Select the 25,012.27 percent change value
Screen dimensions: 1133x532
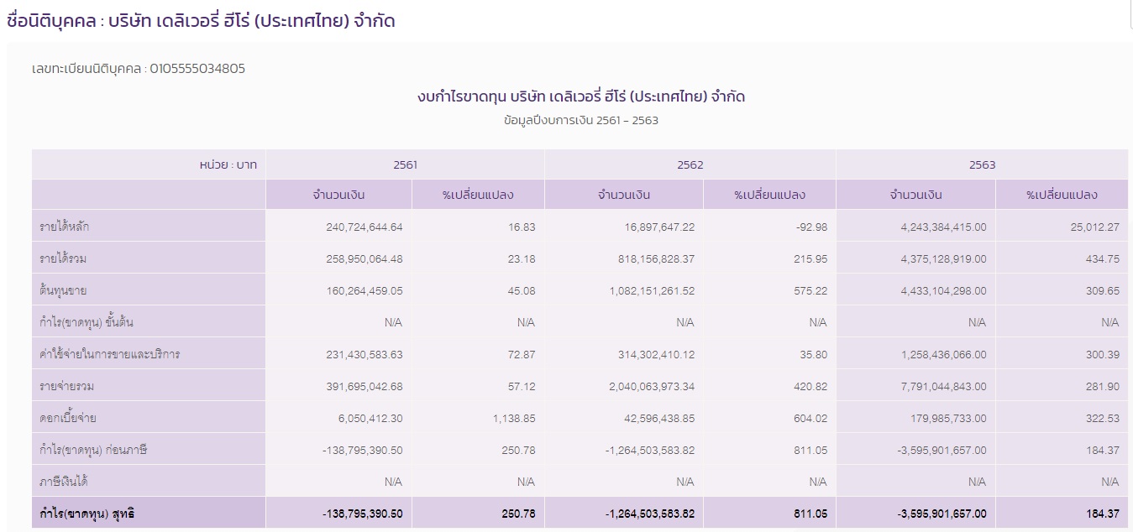point(1095,227)
